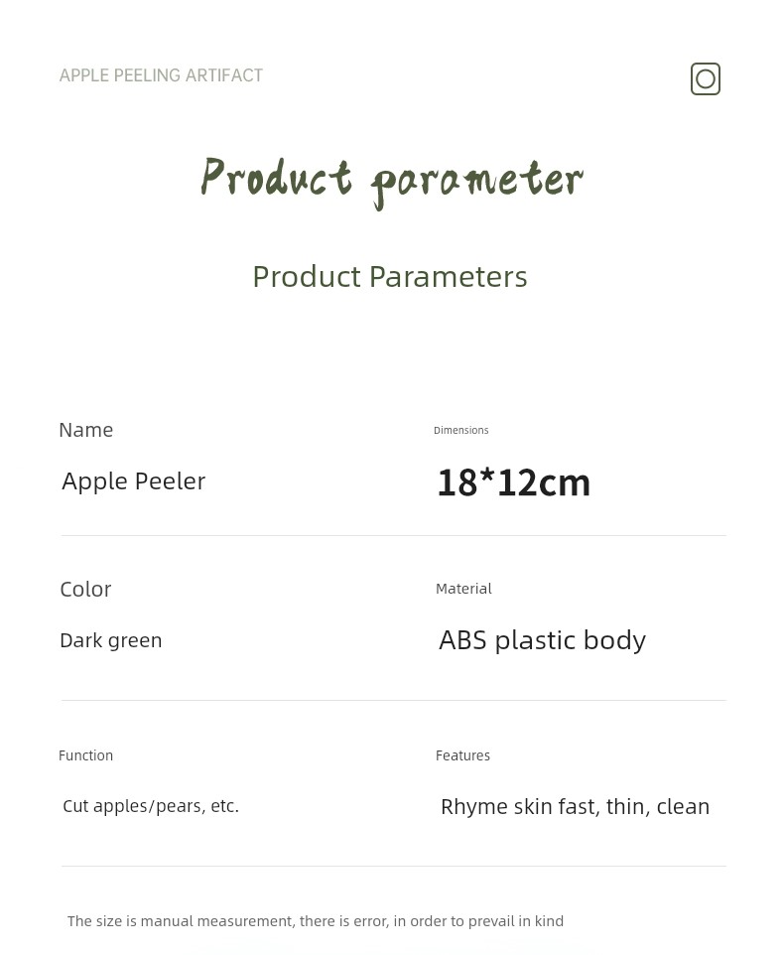Viewport: 784px width, 955px height.
Task: Select the Rhyme skin fast, thin, clean text
Action: [x=576, y=806]
